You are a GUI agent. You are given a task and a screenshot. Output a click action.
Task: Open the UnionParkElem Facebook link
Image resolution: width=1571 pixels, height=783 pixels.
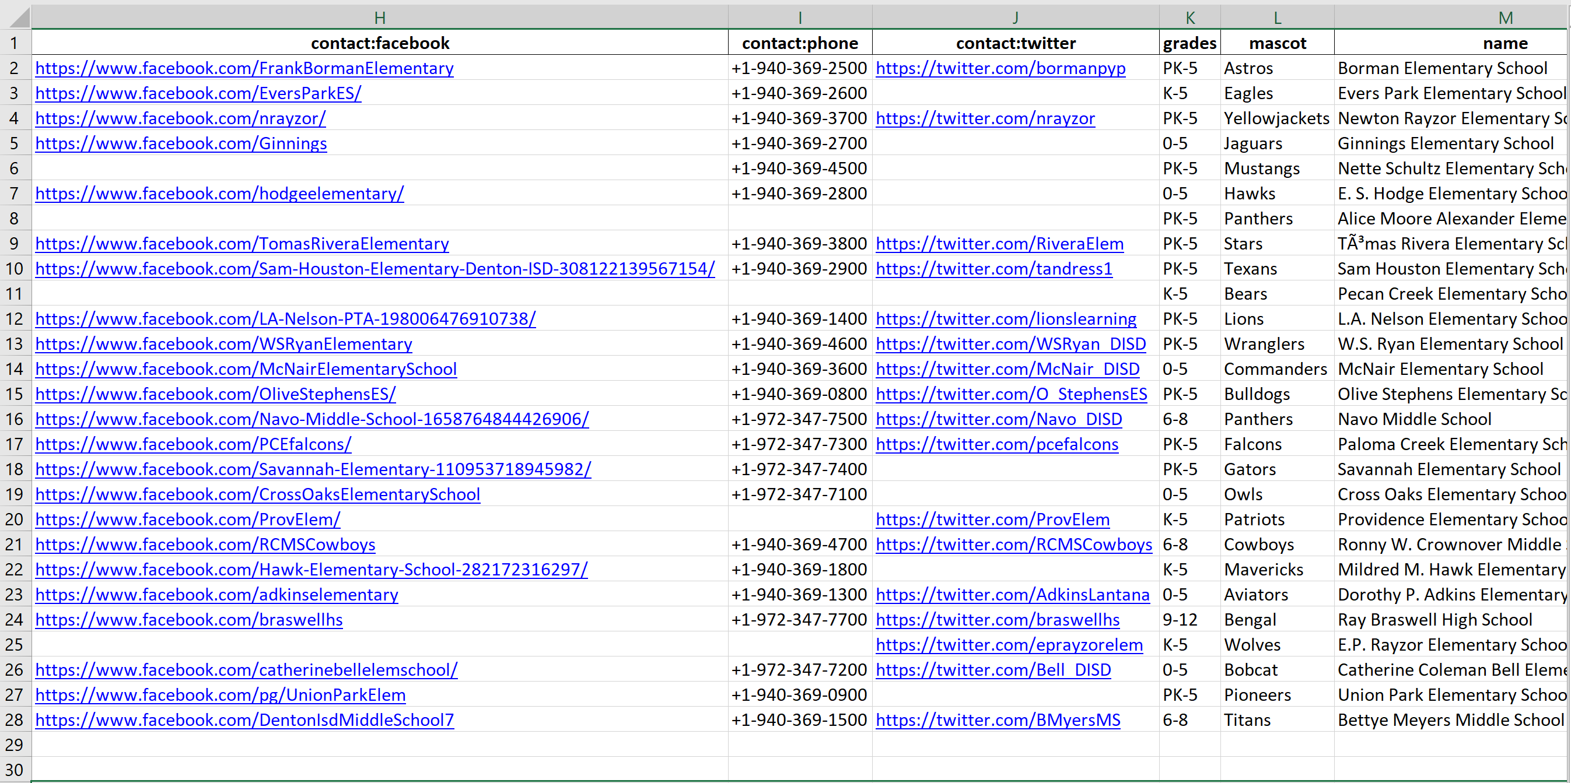[220, 696]
